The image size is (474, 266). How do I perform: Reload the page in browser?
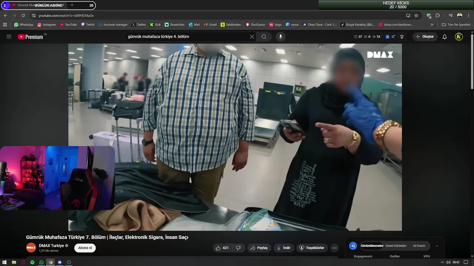(23, 16)
